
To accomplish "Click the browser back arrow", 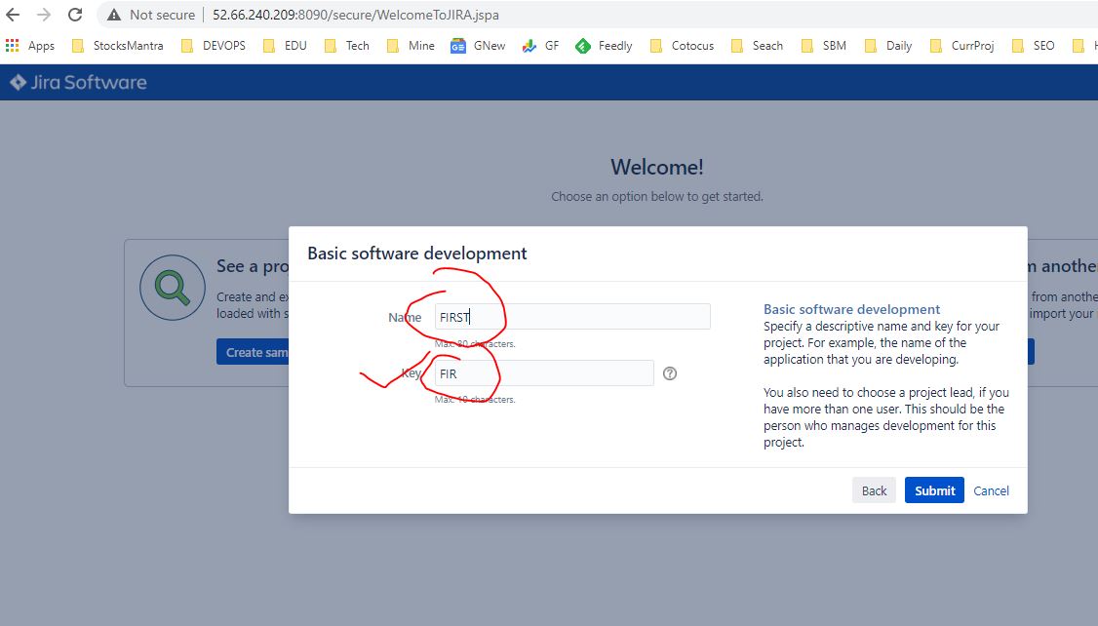I will point(14,15).
